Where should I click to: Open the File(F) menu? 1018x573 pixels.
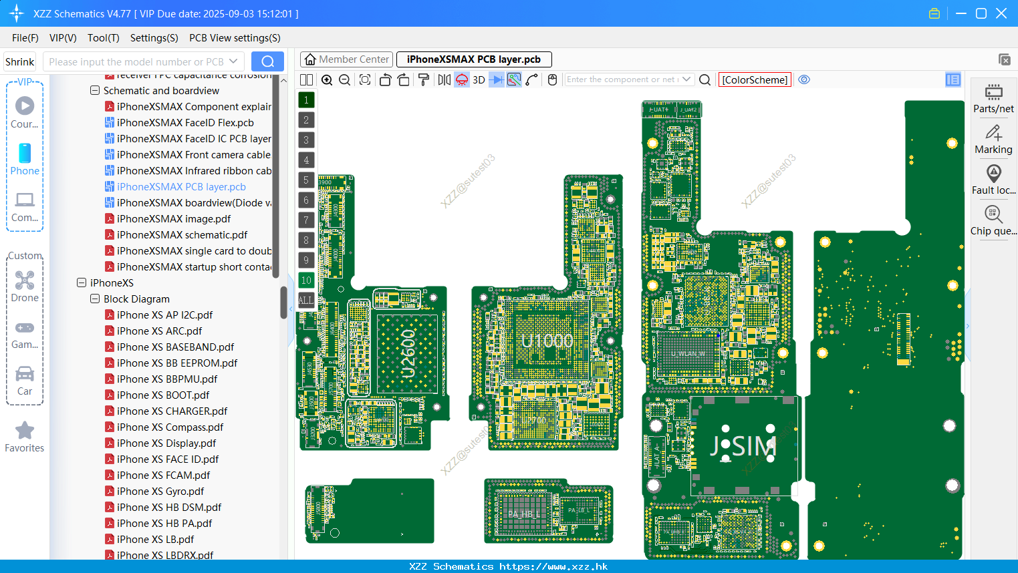click(x=25, y=38)
